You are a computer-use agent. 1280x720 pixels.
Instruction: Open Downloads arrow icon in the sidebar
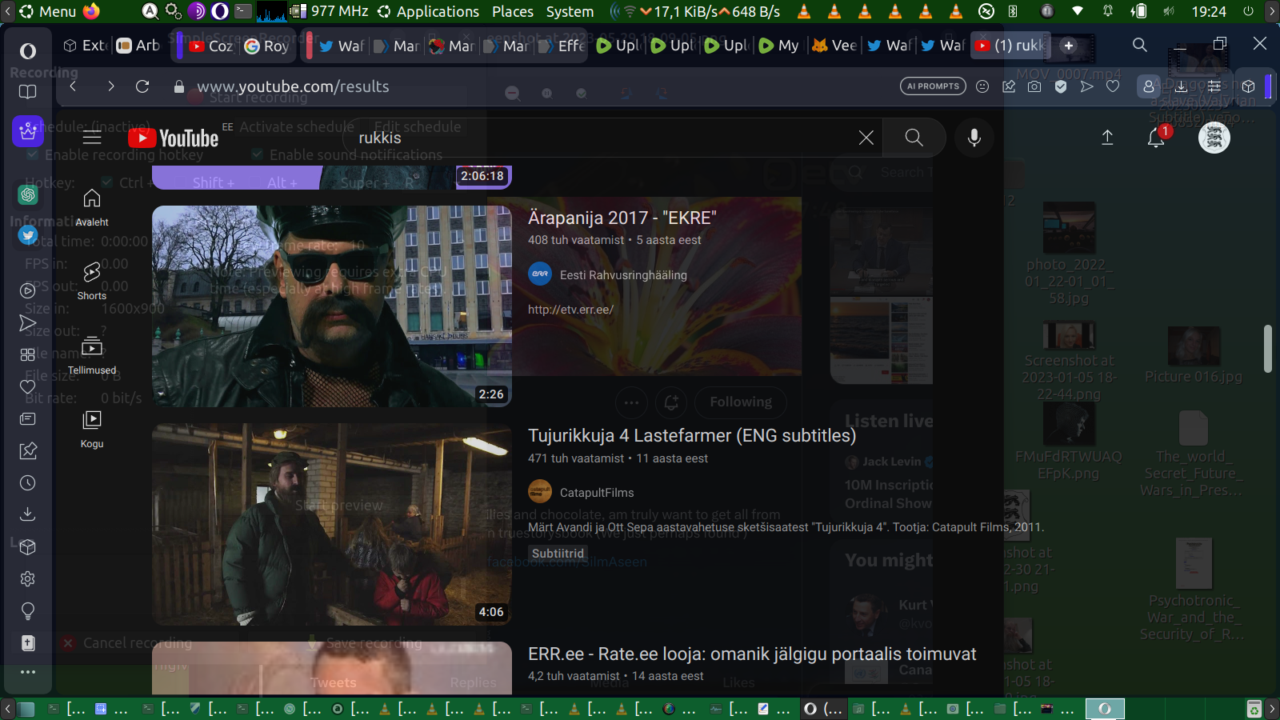(28, 514)
